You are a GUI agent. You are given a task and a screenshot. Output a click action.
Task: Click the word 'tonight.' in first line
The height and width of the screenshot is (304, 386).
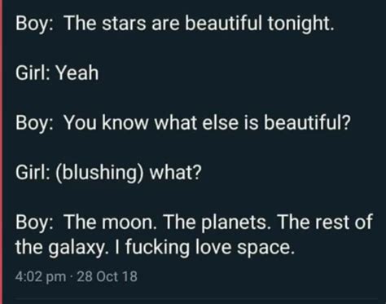[300, 24]
